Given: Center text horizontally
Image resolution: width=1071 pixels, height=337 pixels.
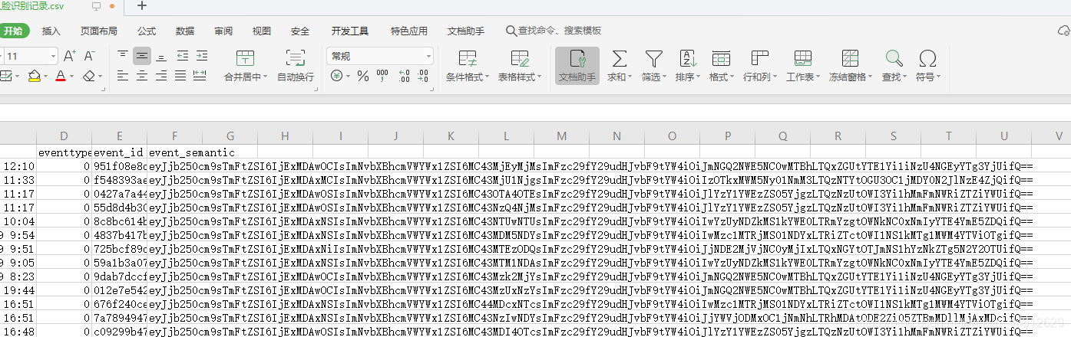Looking at the screenshot, I should coord(142,76).
